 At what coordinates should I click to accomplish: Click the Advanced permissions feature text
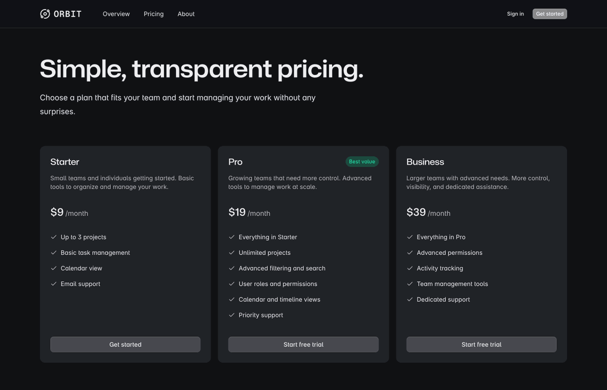point(450,252)
